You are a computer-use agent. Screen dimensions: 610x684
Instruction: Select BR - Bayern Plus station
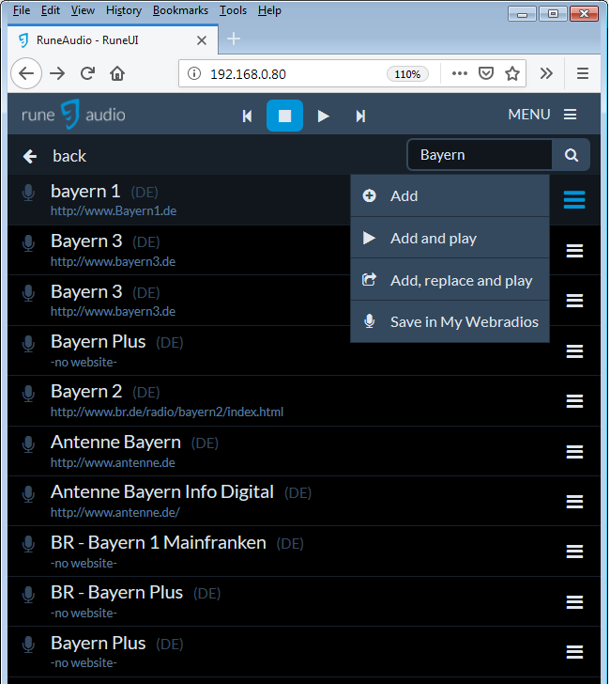point(116,593)
